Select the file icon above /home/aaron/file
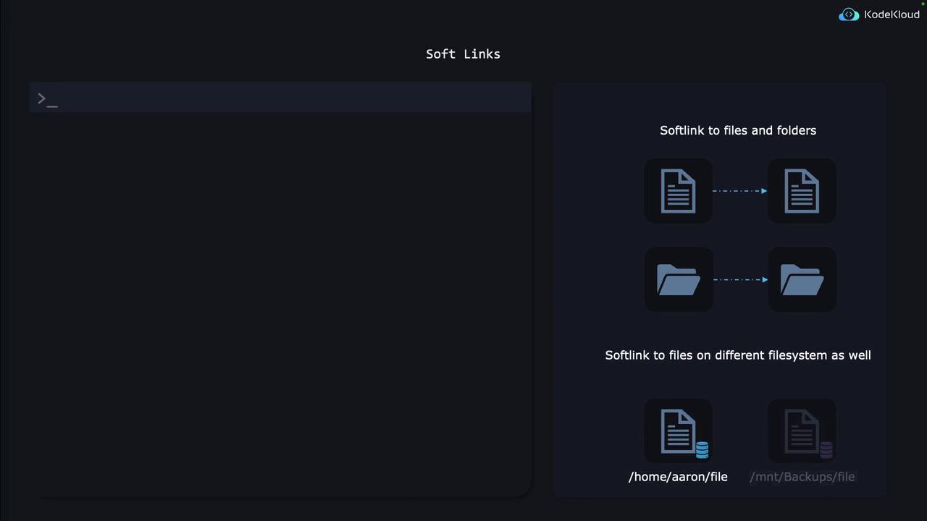The width and height of the screenshot is (927, 521). pyautogui.click(x=678, y=431)
